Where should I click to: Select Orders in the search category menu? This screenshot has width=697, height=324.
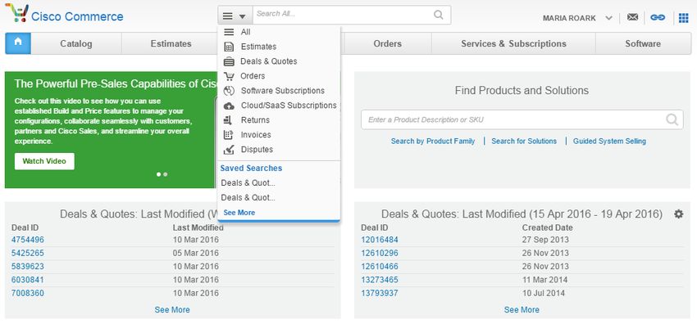pos(253,76)
